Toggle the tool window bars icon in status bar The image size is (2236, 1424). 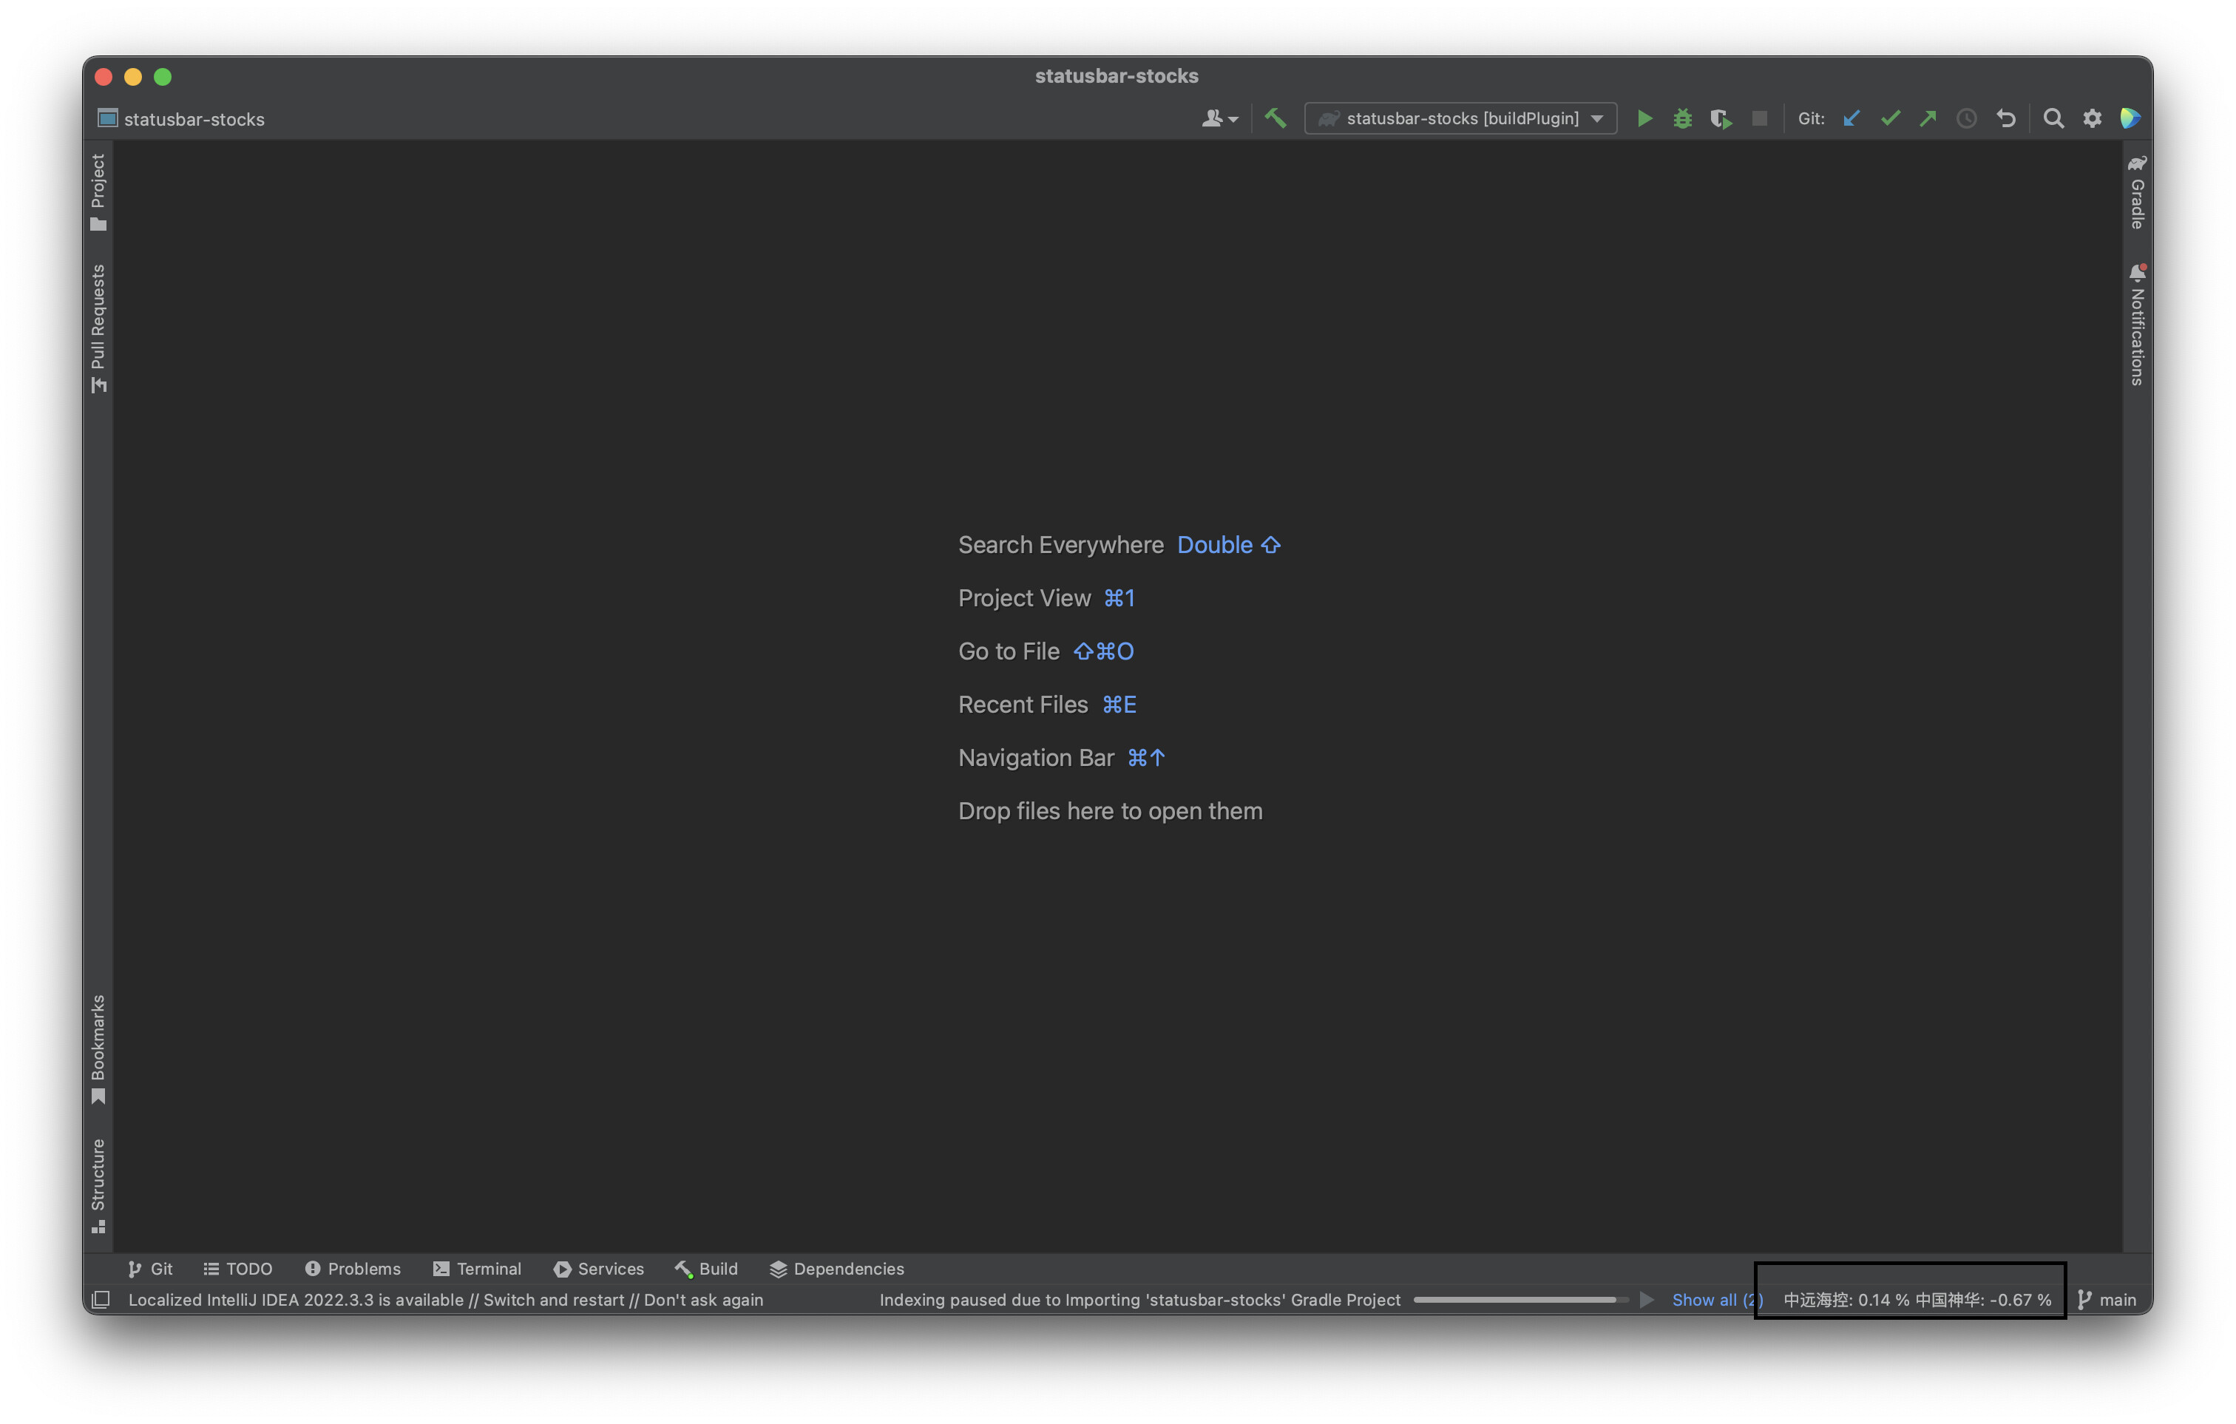coord(101,1300)
